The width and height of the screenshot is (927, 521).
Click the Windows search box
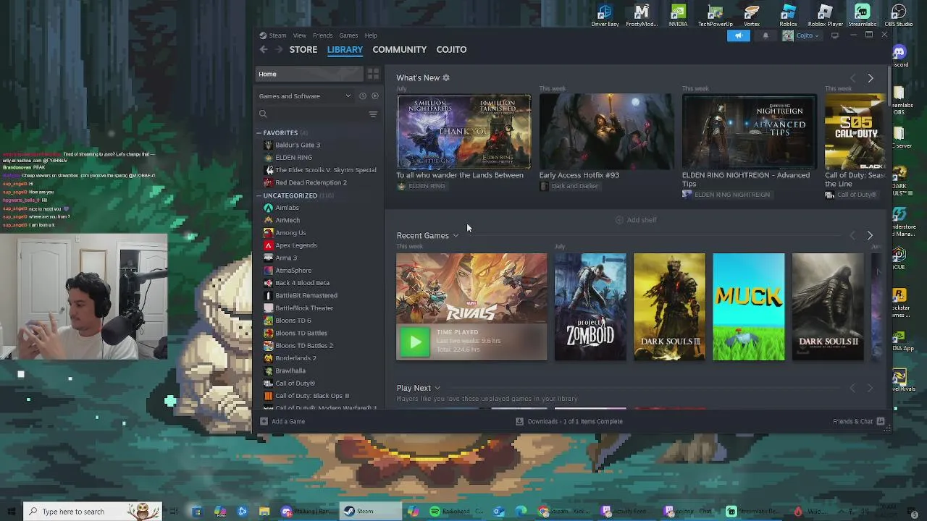click(x=93, y=512)
